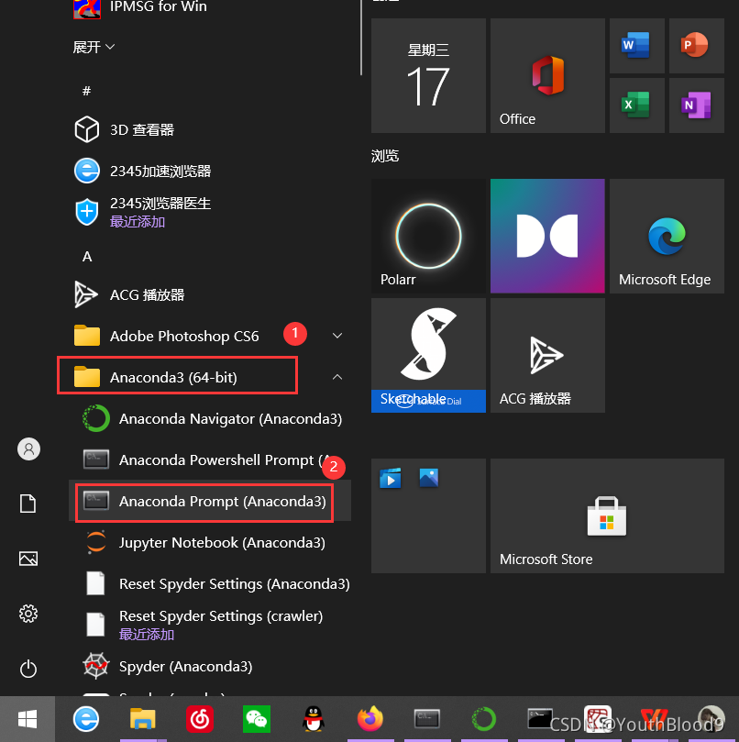The height and width of the screenshot is (742, 739).
Task: Open the Dolby Access tile
Action: 547,236
